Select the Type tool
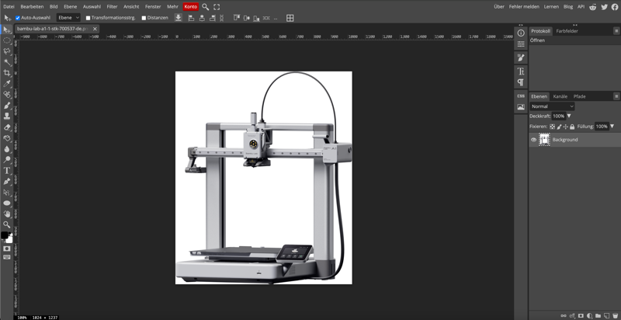Screen dimensions: 621x320 (7, 170)
